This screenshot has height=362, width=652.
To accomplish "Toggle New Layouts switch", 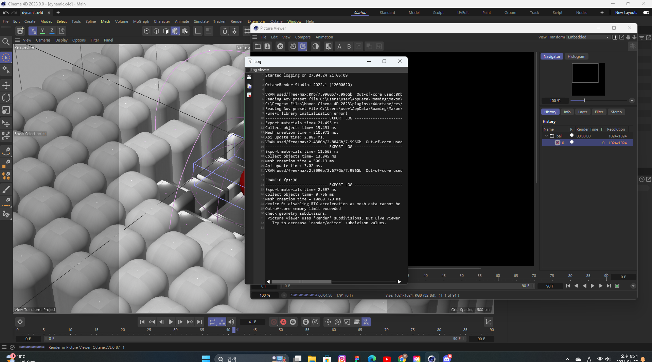I will click(x=646, y=13).
